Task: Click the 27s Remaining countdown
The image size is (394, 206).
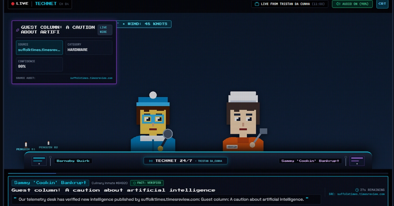Action: coord(370,190)
